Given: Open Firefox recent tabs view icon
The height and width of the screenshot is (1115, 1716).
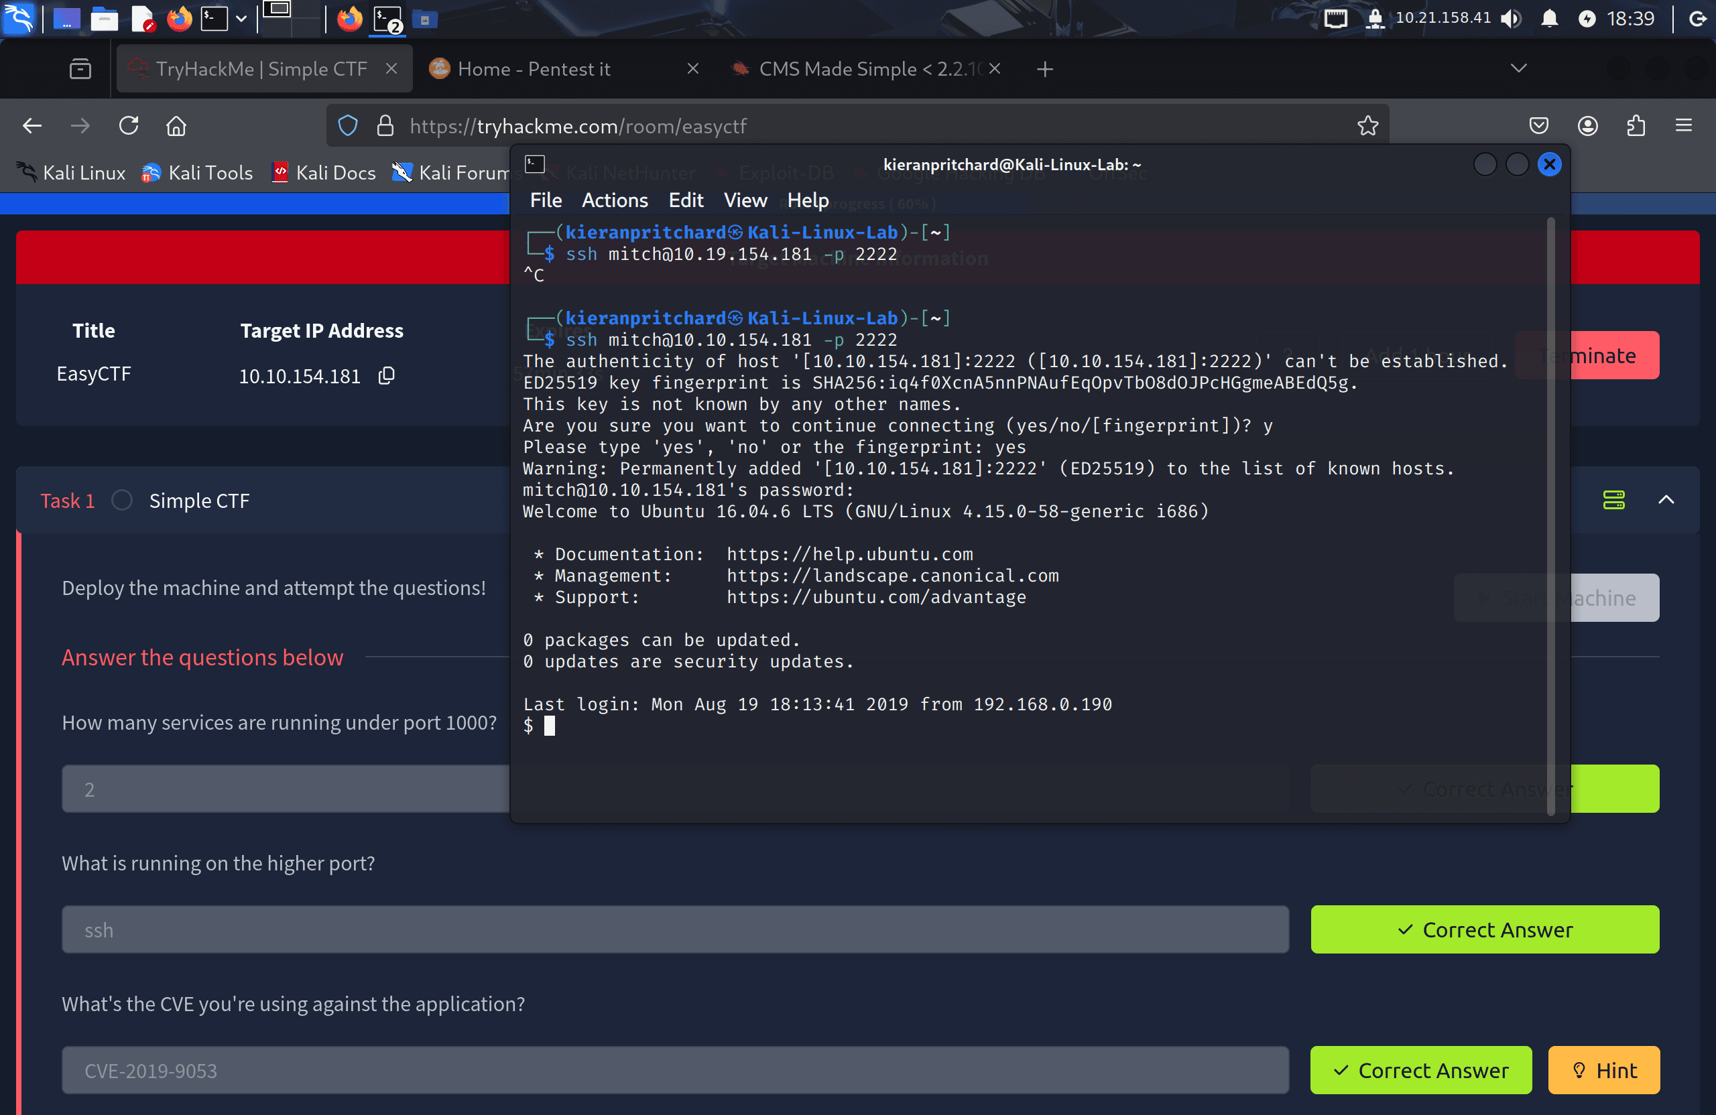Looking at the screenshot, I should point(80,69).
